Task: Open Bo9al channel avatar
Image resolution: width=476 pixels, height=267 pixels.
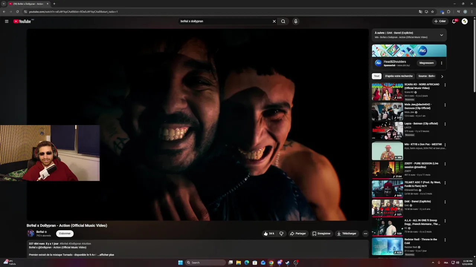Action: pos(30,233)
